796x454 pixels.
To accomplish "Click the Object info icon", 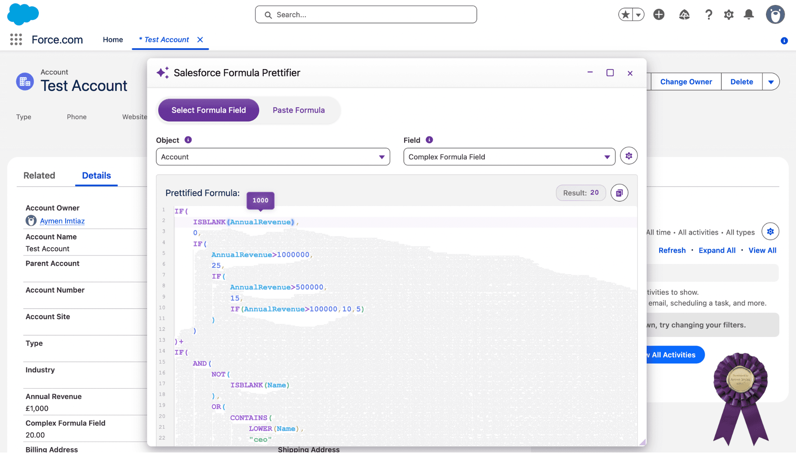I will 188,140.
